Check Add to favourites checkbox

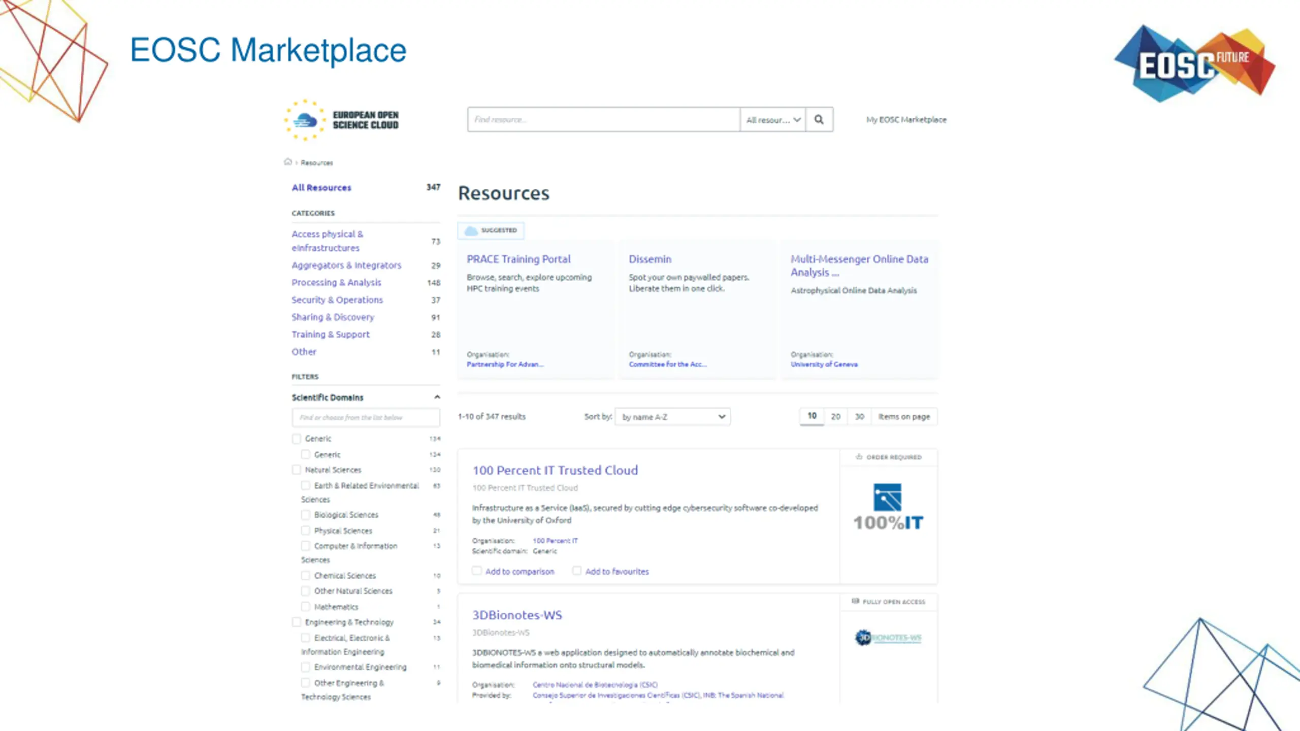pos(577,571)
